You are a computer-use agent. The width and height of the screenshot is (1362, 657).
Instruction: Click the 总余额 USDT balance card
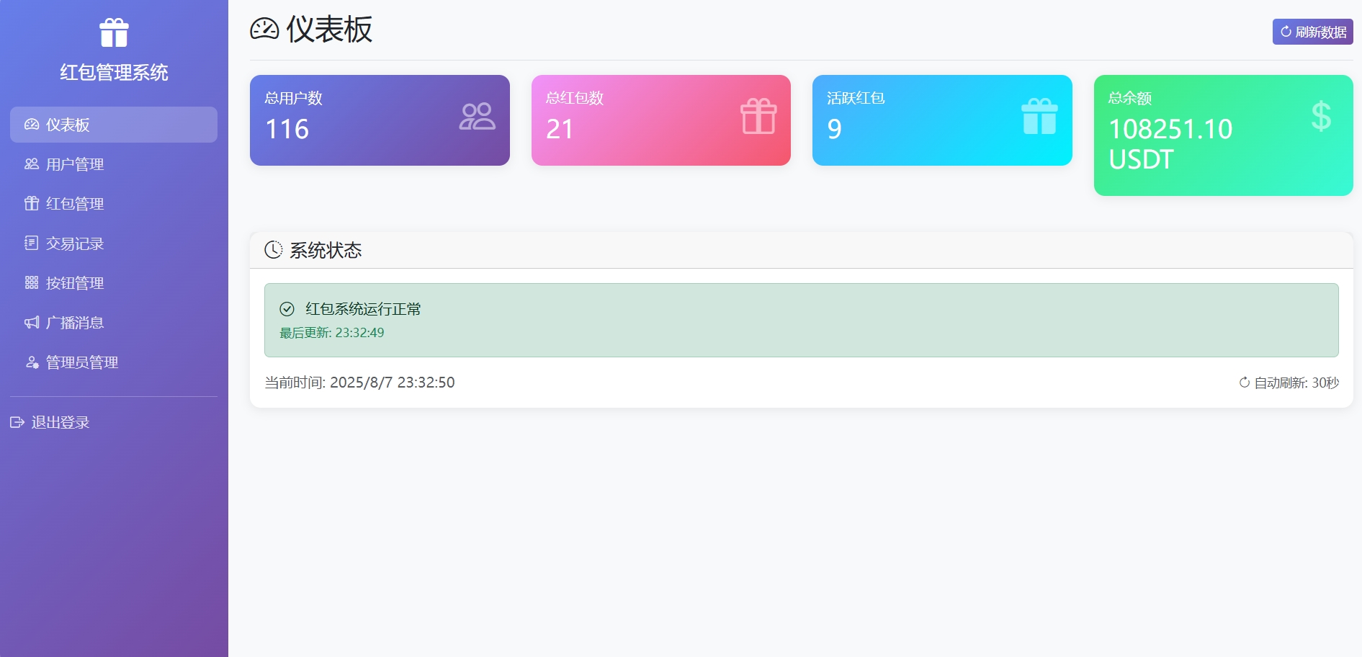(1223, 135)
